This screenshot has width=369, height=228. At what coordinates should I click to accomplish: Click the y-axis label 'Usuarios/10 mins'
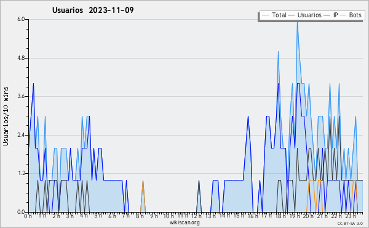coord(6,116)
